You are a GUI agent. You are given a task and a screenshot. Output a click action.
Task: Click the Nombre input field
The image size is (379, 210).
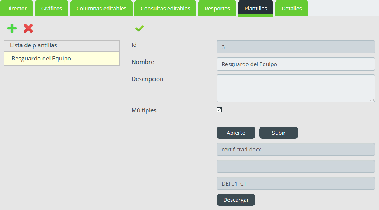(x=296, y=64)
